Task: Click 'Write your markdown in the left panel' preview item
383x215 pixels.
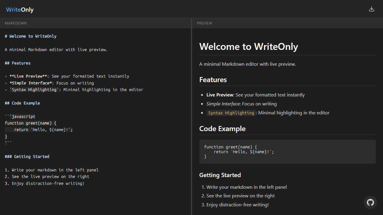Action: (247, 187)
